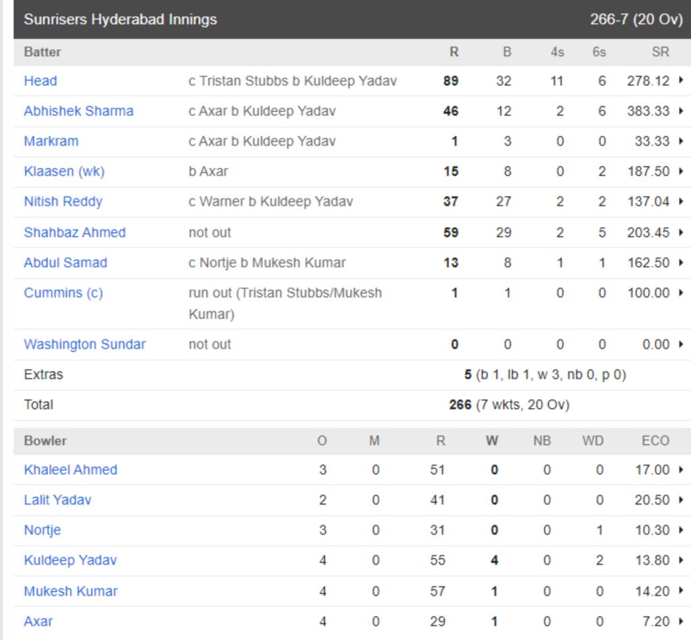Image resolution: width=691 pixels, height=640 pixels.
Task: Click total '266 (7 wkts, 20 Ov)'
Action: tap(509, 405)
